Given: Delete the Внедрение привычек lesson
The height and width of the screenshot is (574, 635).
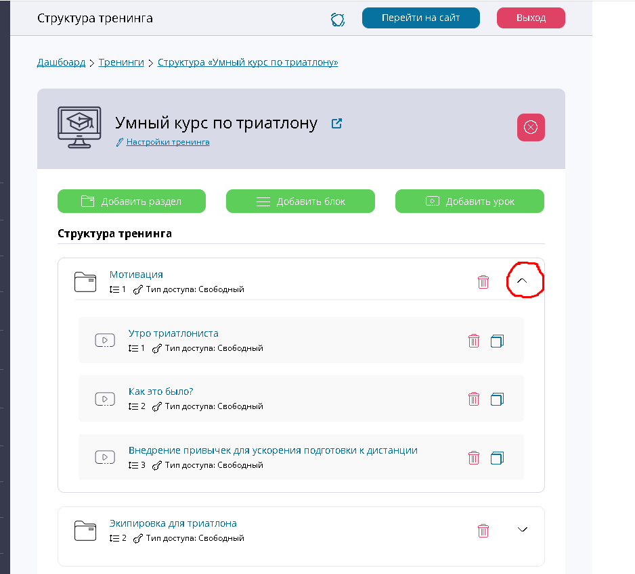Looking at the screenshot, I should click(x=474, y=458).
